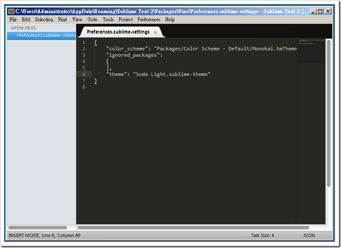Click line number 1 in gutter
Viewport: 341px width, 248px height.
(84, 42)
